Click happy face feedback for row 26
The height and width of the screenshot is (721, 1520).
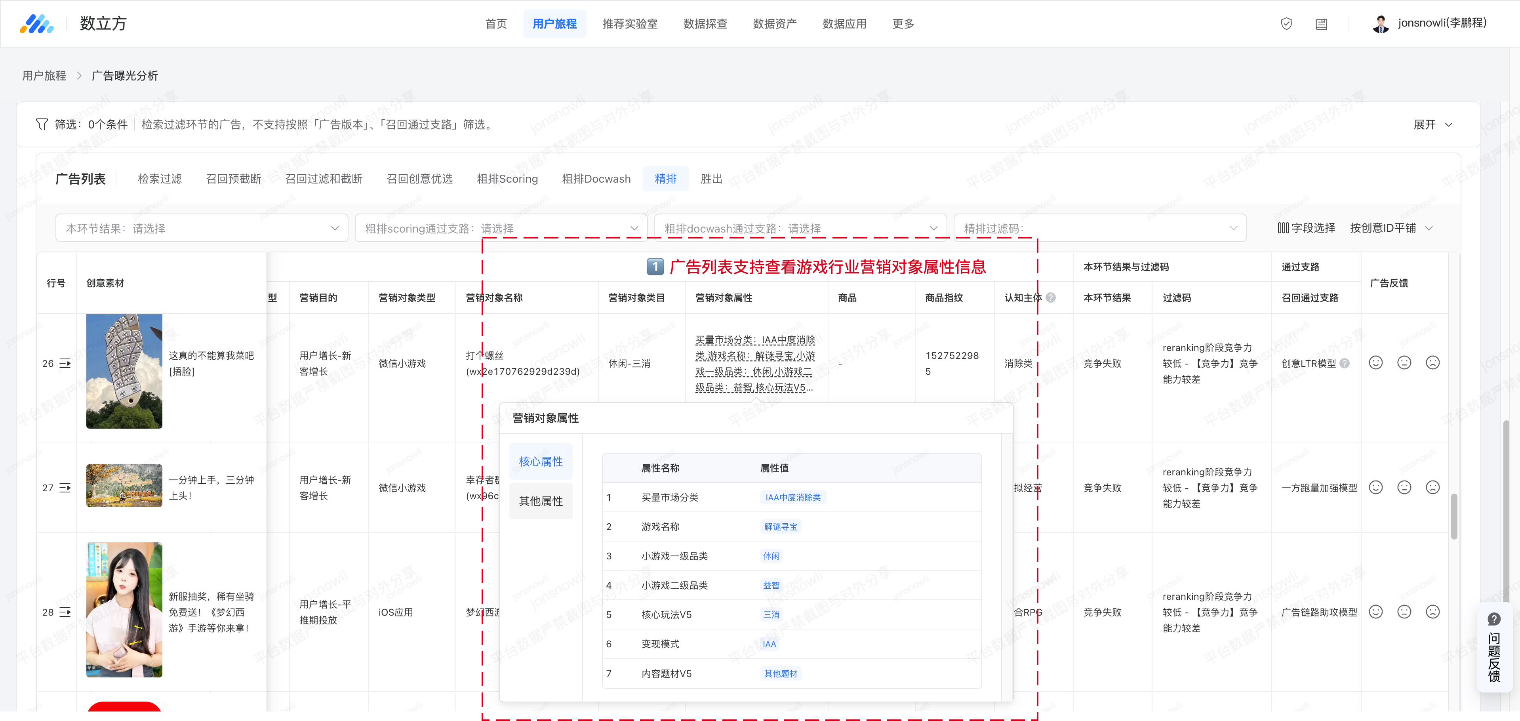(1375, 363)
